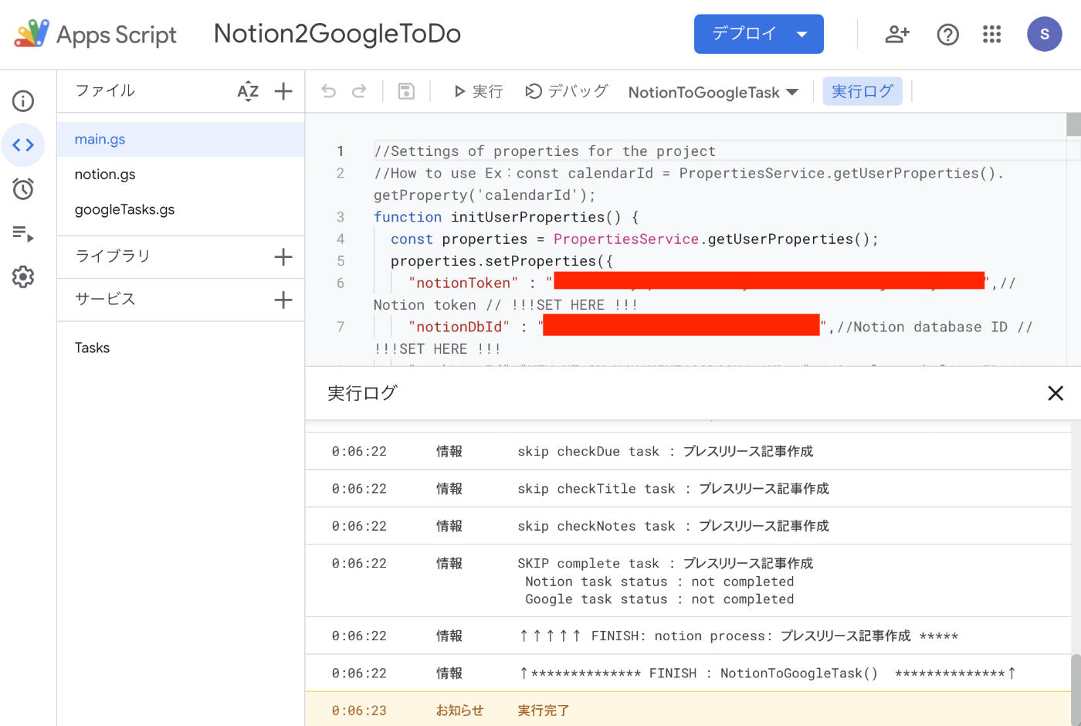Click the PropertiesService text on line 4
The width and height of the screenshot is (1081, 726).
[x=626, y=239]
